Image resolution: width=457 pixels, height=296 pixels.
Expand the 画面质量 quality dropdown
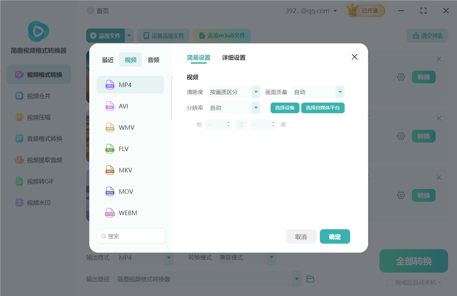pyautogui.click(x=317, y=92)
